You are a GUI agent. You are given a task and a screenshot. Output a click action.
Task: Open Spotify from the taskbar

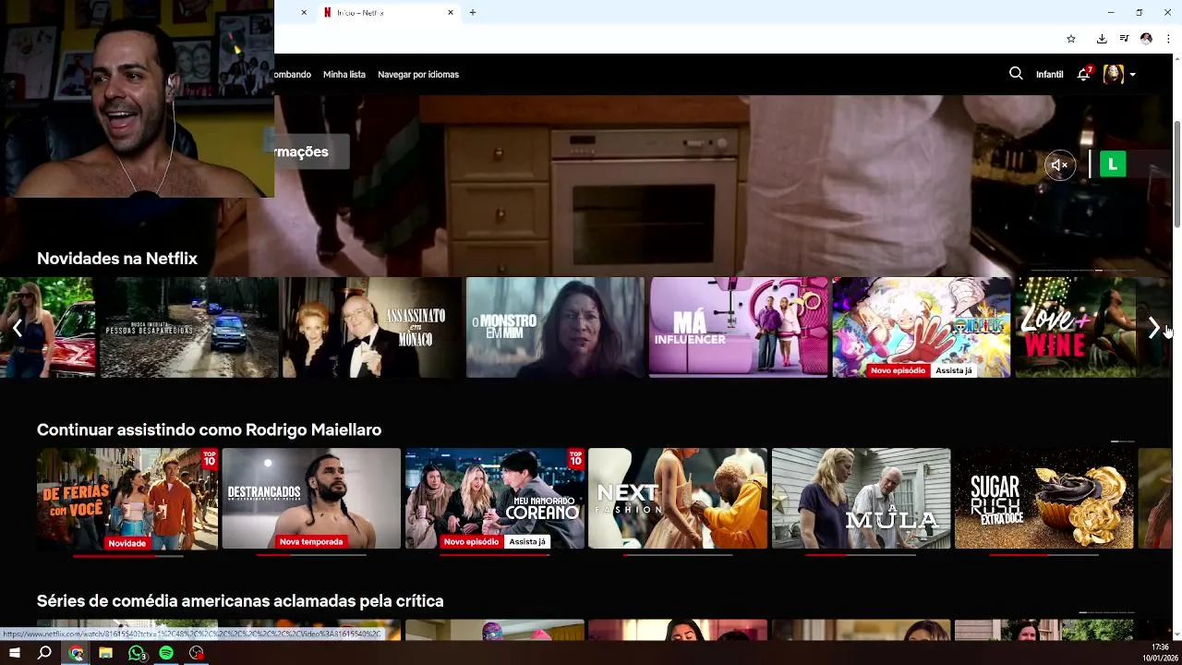(x=166, y=653)
